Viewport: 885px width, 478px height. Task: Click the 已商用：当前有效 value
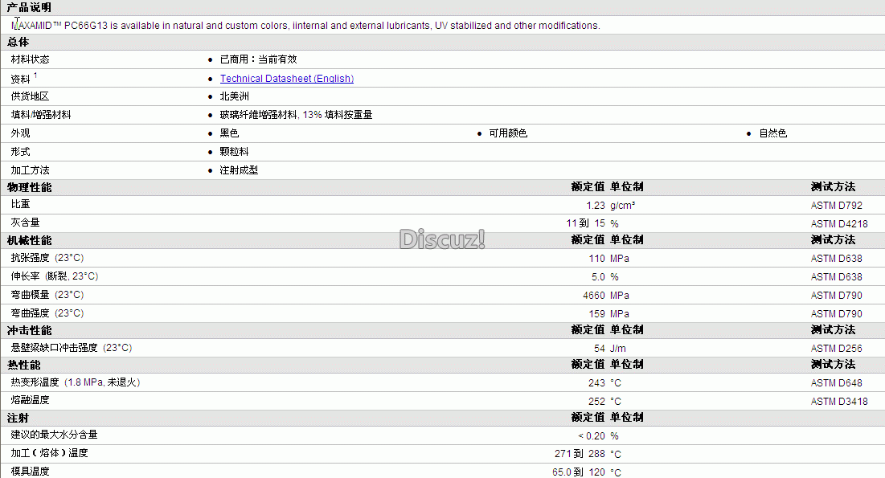258,59
